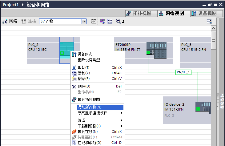Choose 设备组态 in the context menu
Viewport: 225px width, 146px height.
pyautogui.click(x=85, y=54)
